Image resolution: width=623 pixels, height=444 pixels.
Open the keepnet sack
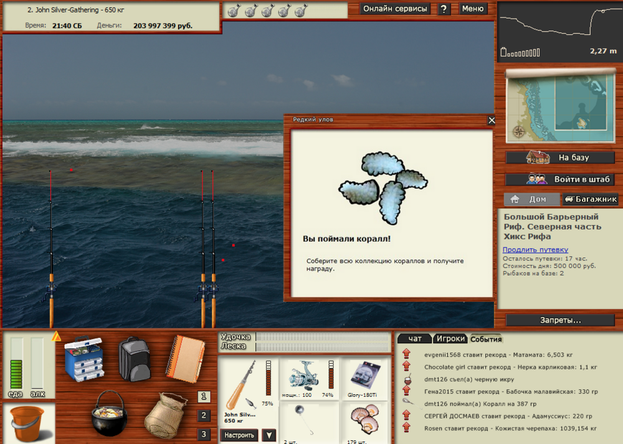[x=165, y=417]
